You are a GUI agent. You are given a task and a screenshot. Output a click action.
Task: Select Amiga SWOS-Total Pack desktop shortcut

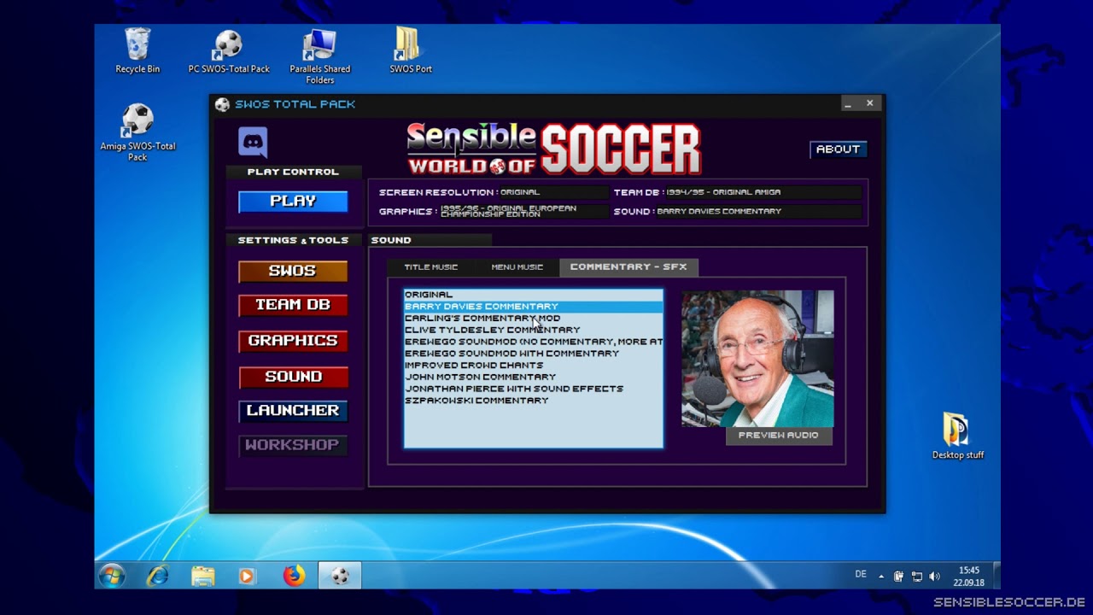(137, 132)
